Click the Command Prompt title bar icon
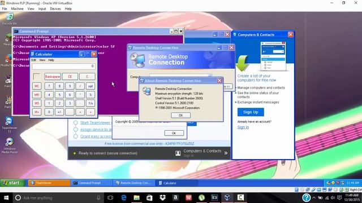This screenshot has height=203, width=362. pos(16,32)
